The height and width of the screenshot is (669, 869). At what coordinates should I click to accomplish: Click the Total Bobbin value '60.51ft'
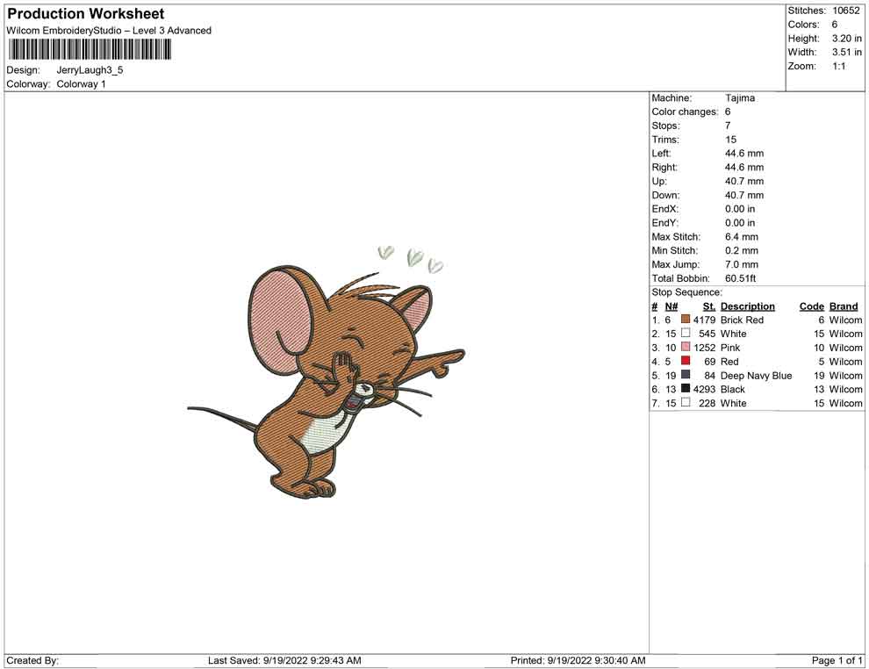[741, 278]
